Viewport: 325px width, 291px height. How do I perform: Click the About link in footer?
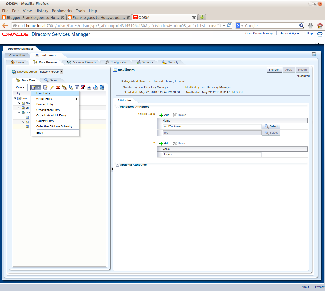[x=305, y=287]
